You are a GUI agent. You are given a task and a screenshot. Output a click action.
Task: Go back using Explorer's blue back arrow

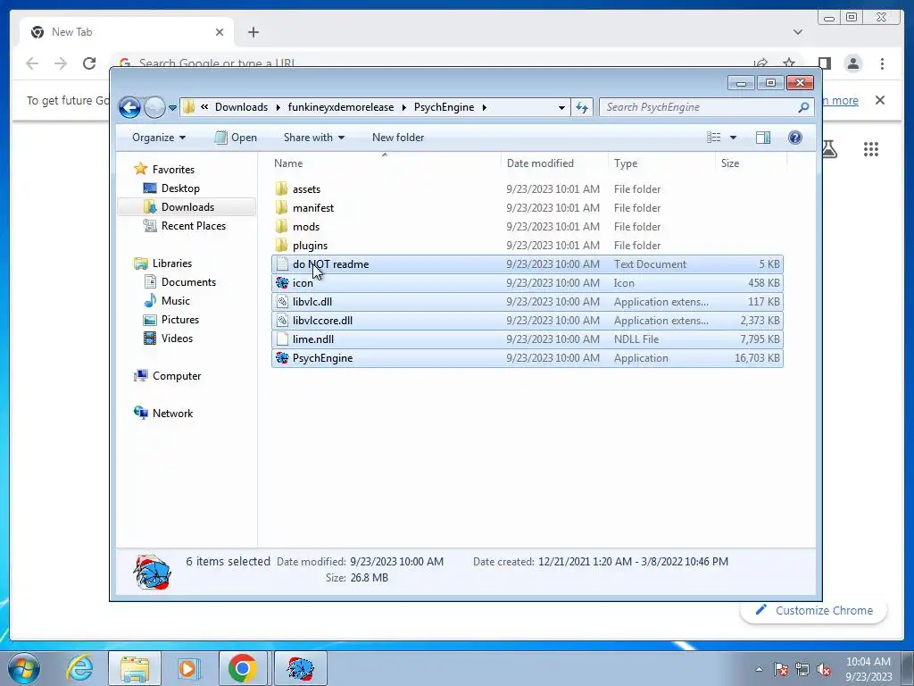[129, 107]
